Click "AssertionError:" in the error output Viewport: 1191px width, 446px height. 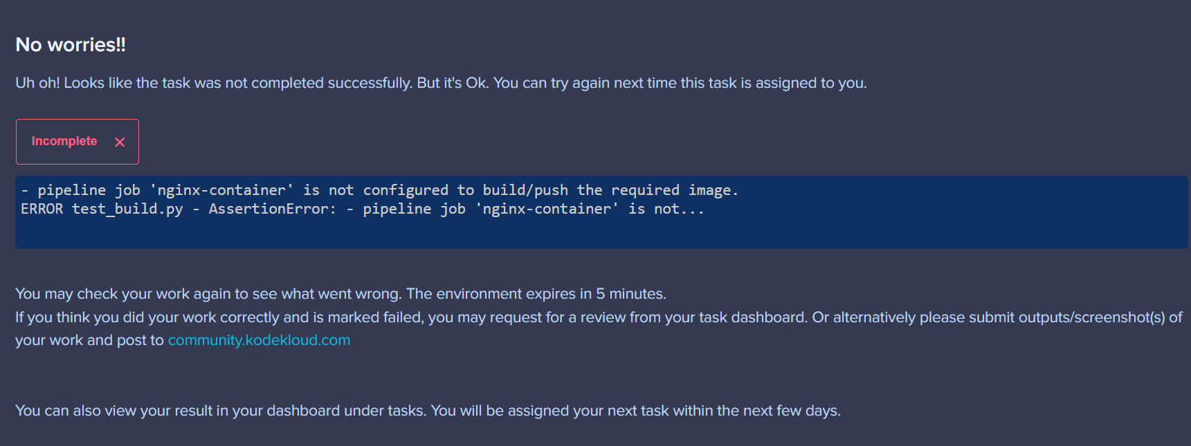273,209
